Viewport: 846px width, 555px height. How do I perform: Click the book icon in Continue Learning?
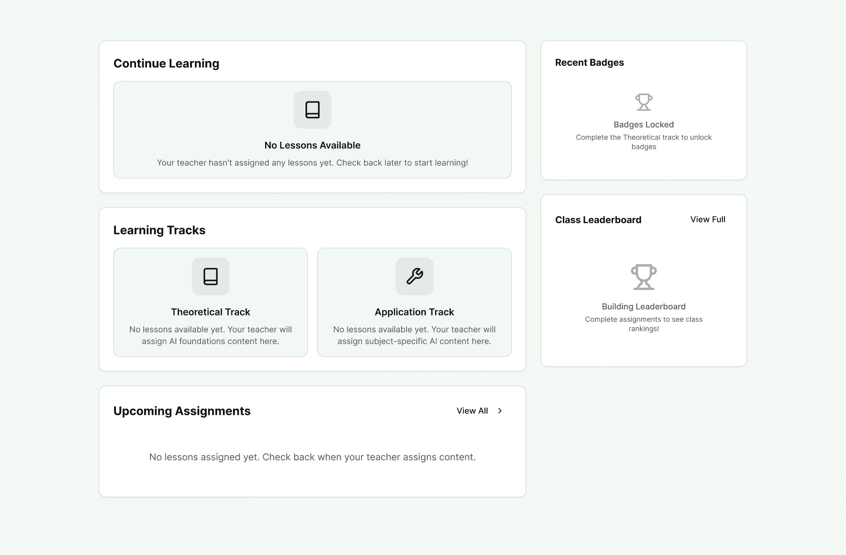(312, 110)
